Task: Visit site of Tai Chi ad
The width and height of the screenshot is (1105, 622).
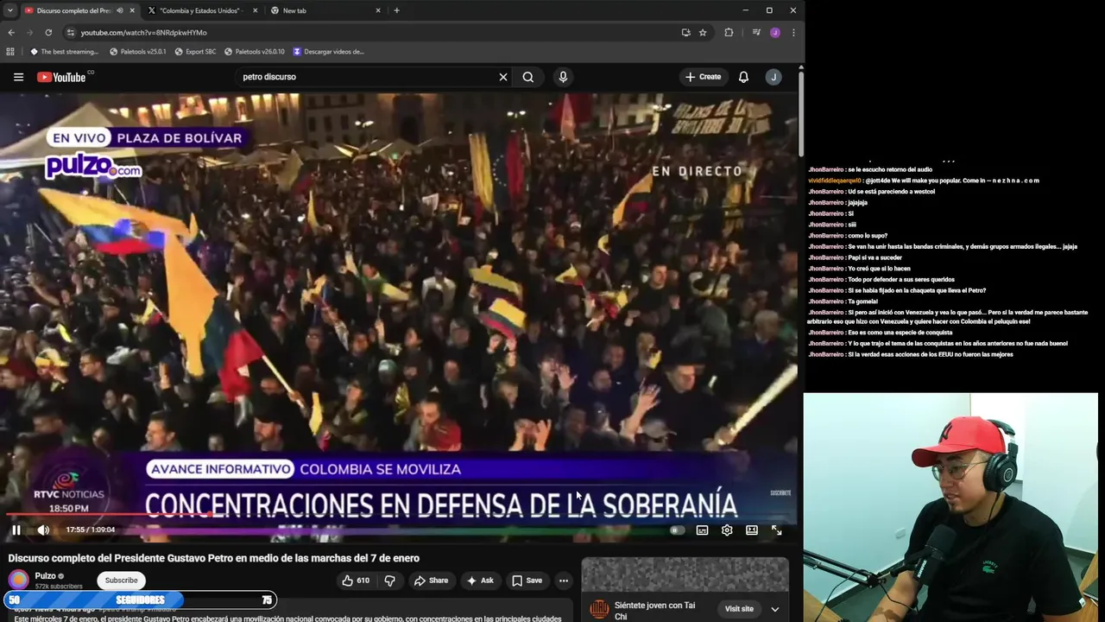Action: click(739, 609)
